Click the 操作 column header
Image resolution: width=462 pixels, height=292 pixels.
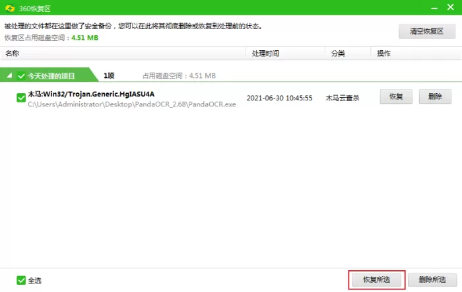pos(416,54)
